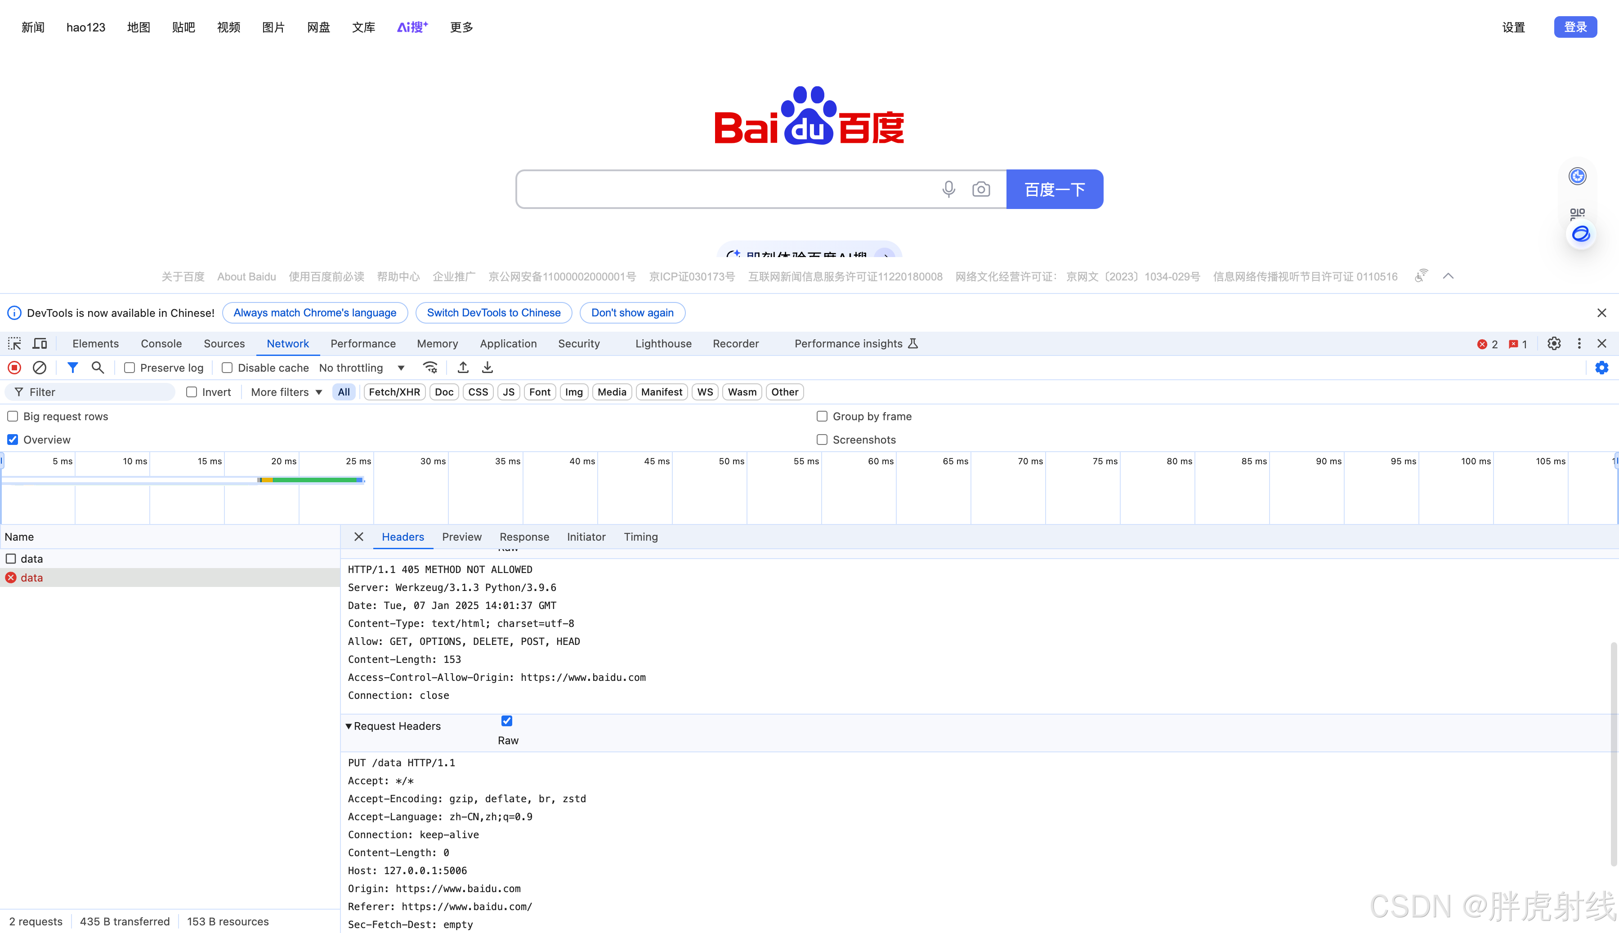Dismiss the DevTools language infobar

(1602, 313)
